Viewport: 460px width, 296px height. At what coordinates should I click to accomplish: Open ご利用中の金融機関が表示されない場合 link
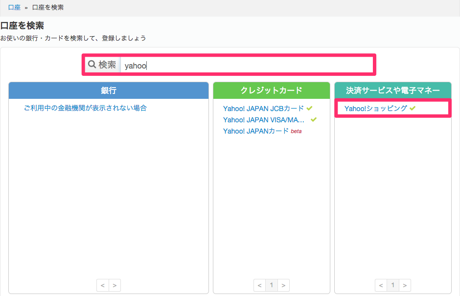(85, 108)
